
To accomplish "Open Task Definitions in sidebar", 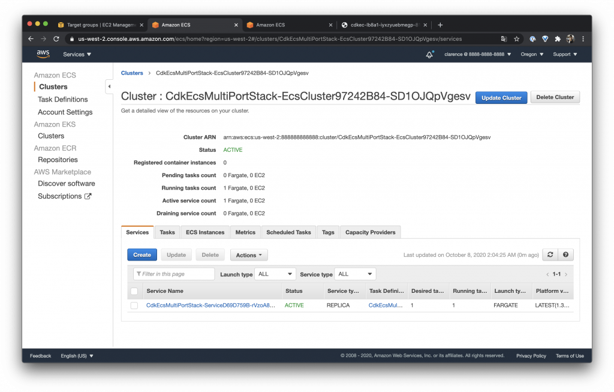I will click(62, 100).
